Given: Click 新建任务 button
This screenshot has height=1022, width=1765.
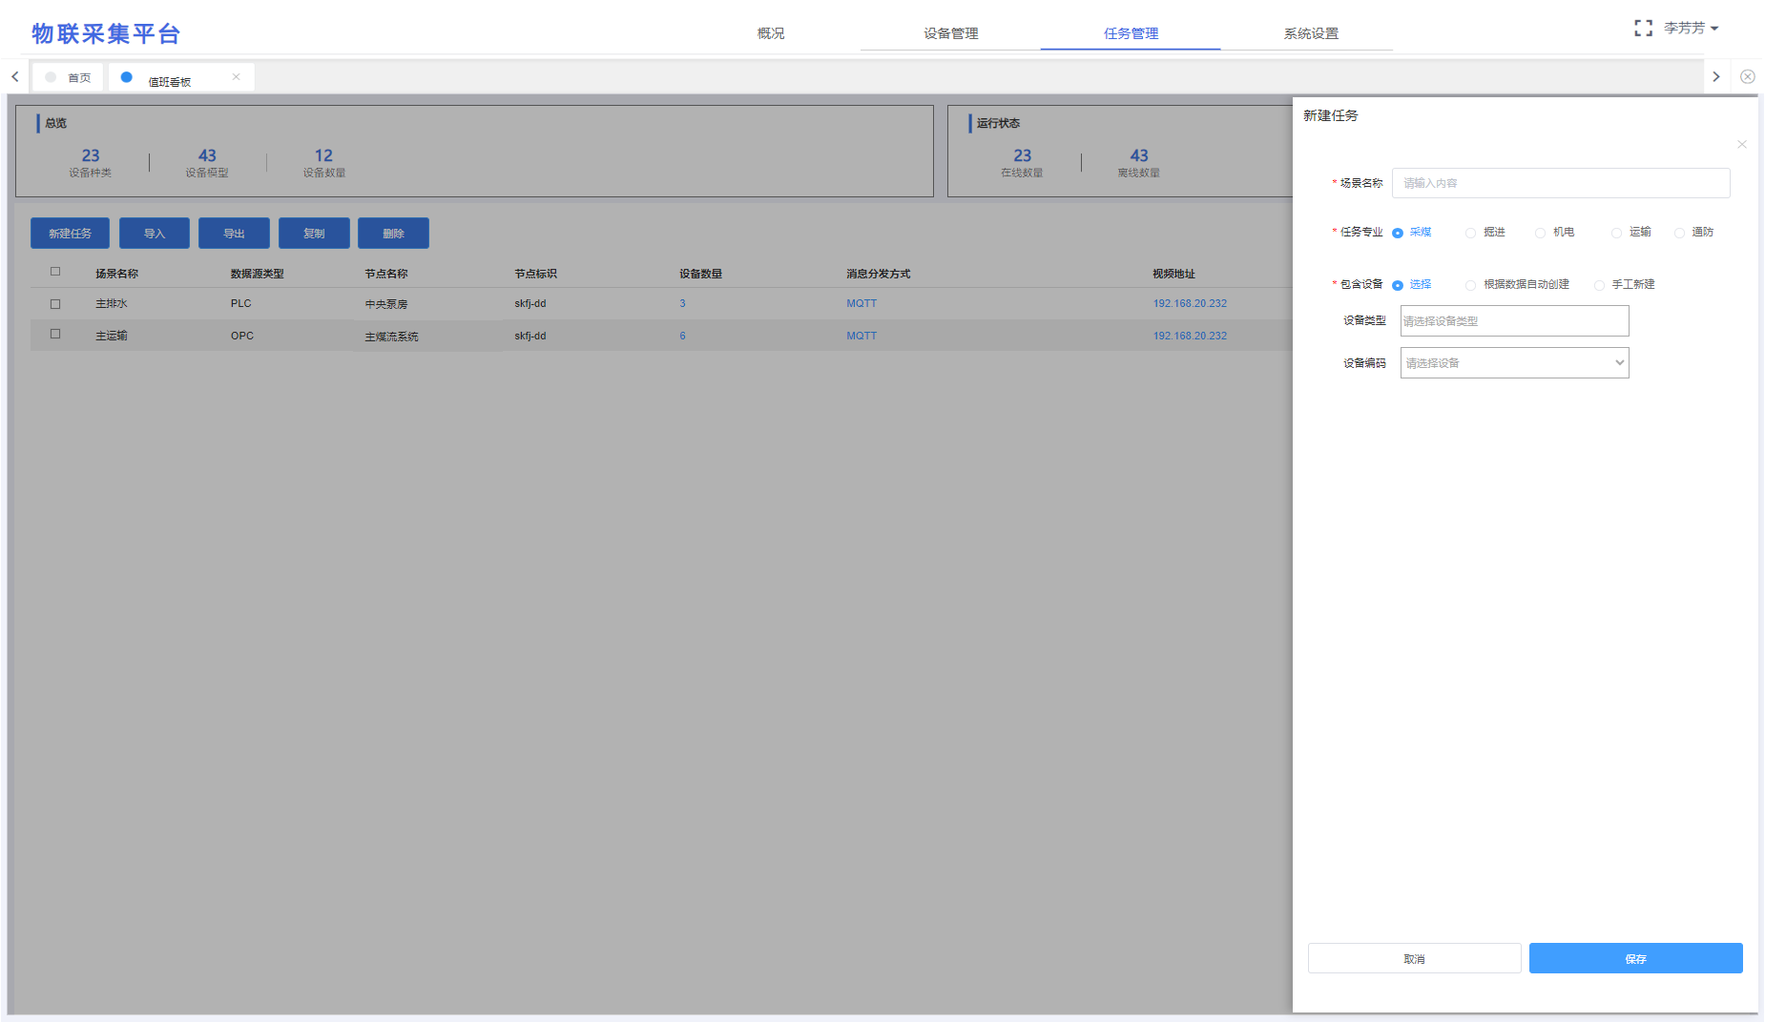Looking at the screenshot, I should click(x=70, y=234).
